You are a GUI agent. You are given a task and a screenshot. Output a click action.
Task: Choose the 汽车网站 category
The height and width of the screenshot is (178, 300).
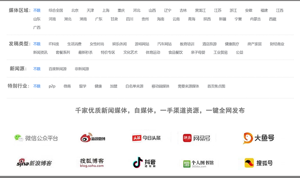164,44
